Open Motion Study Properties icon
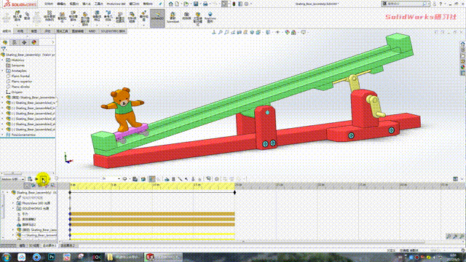Image resolution: width=466 pixels, height=262 pixels. click(217, 179)
